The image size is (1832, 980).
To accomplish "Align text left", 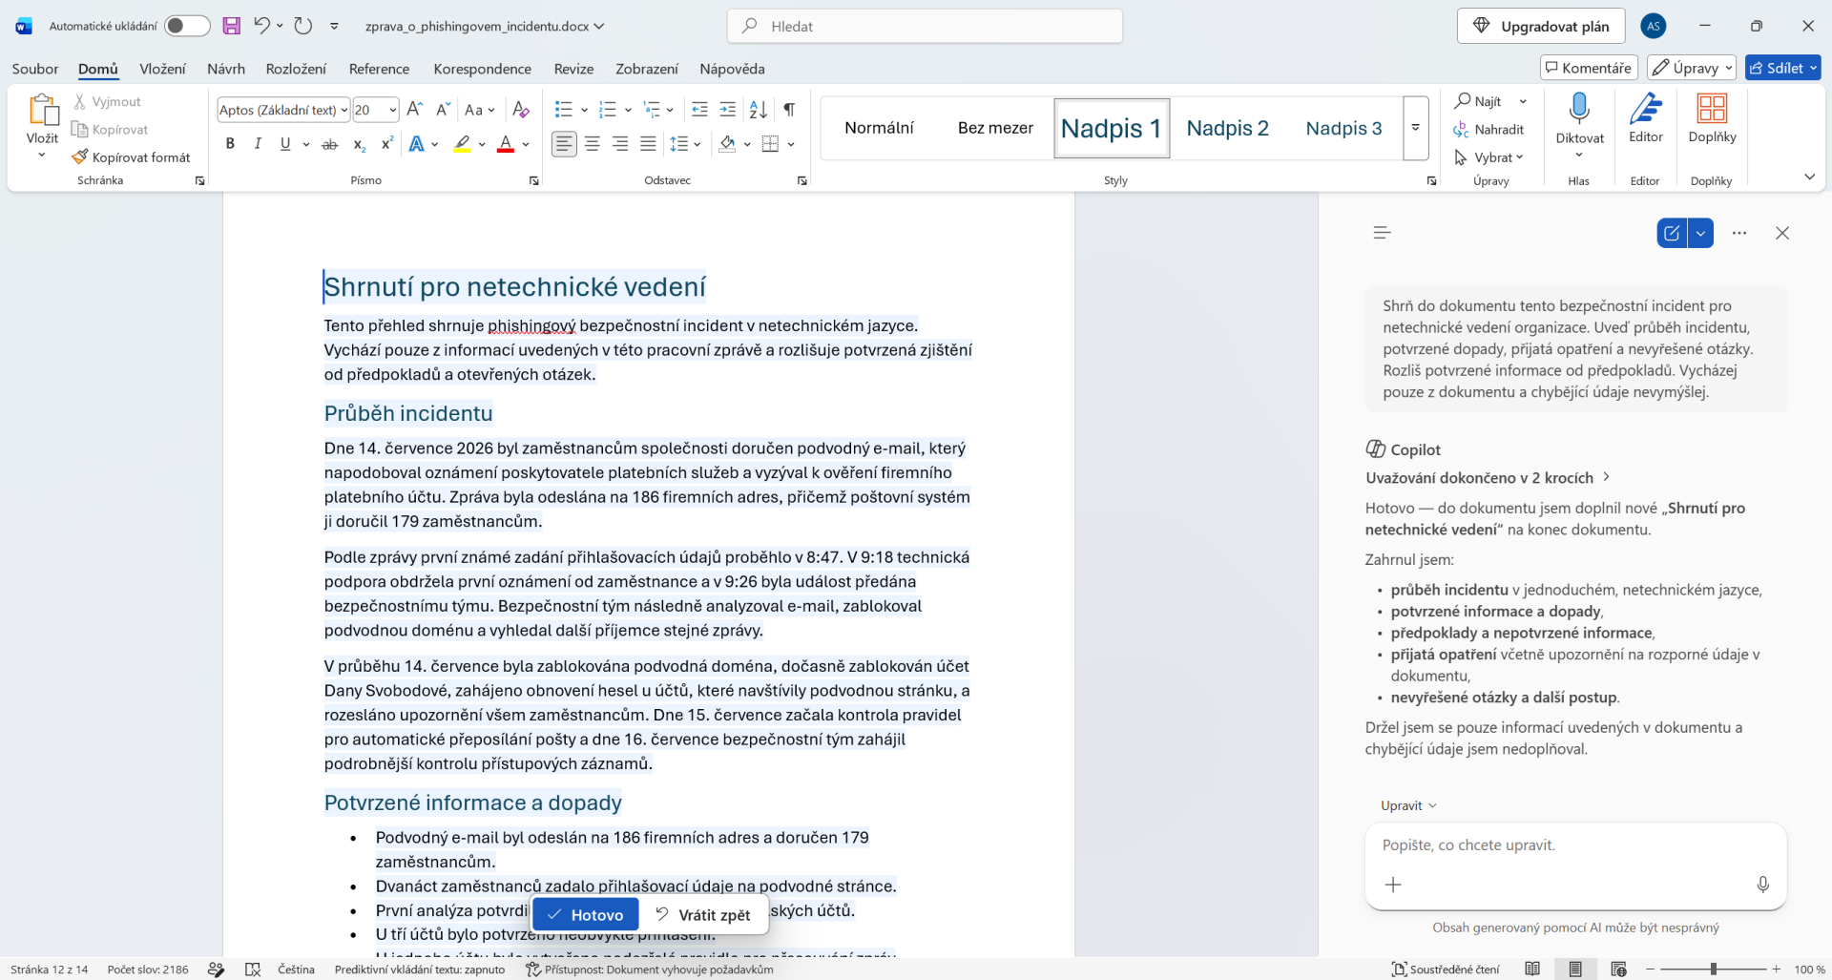I will (564, 144).
